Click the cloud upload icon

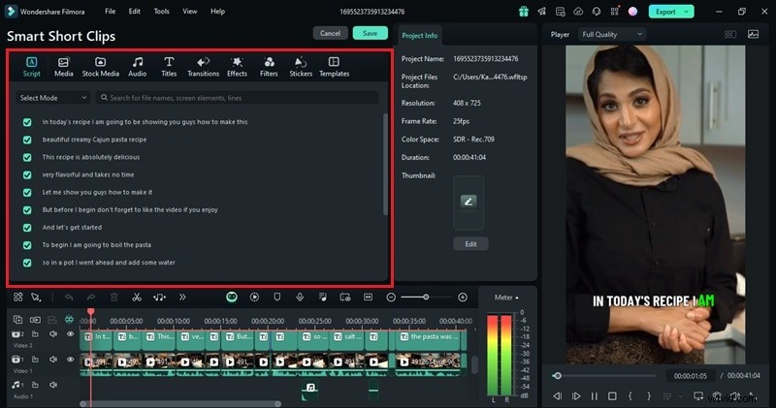pyautogui.click(x=578, y=12)
